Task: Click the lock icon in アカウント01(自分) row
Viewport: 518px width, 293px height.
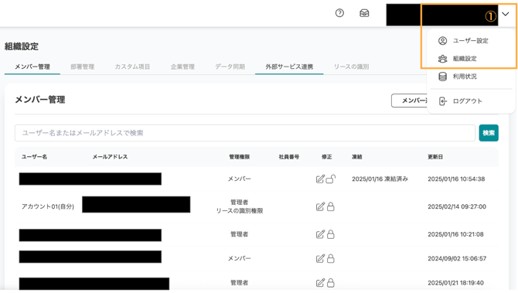Action: click(331, 206)
